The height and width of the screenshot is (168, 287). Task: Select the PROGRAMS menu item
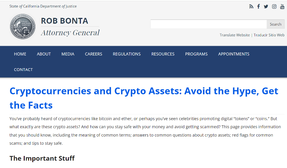(x=196, y=54)
